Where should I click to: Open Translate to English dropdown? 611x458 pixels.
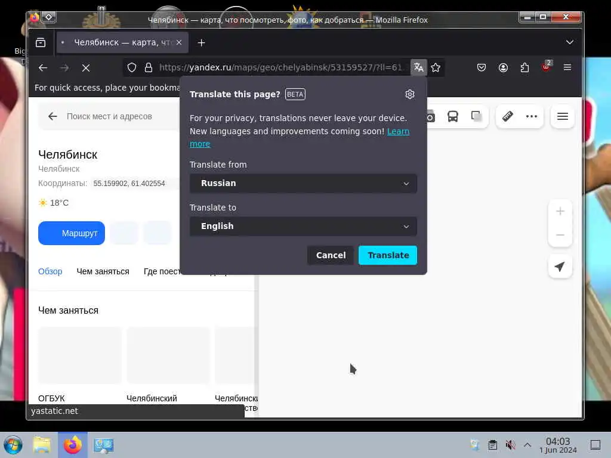coord(303,226)
